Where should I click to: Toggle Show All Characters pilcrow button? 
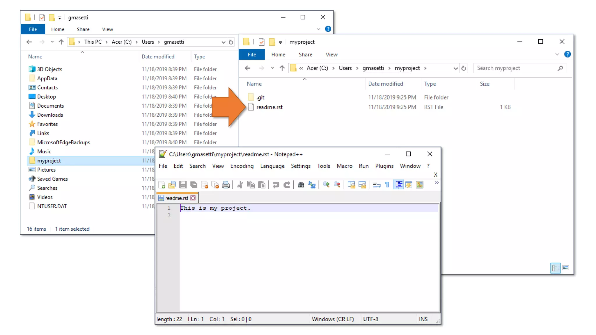tap(387, 185)
